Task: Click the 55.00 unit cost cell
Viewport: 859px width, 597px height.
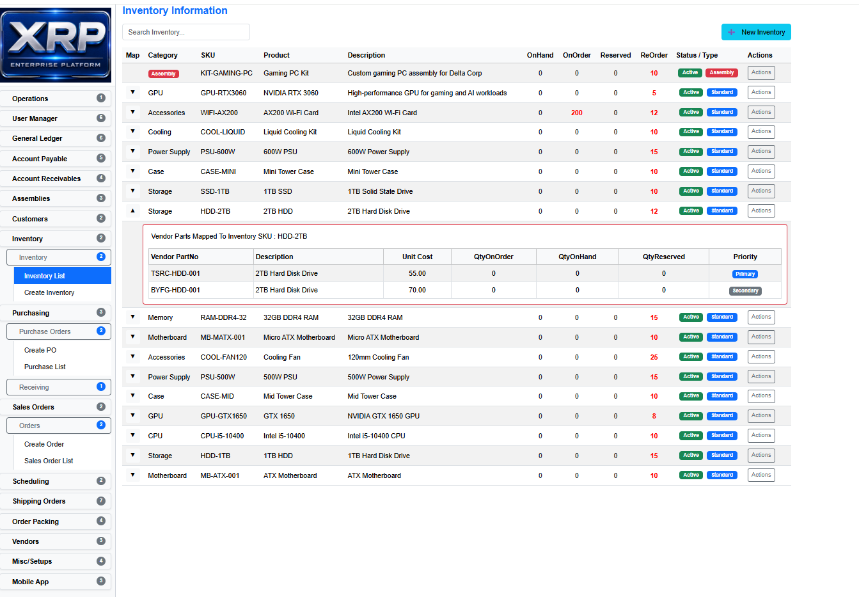Action: [x=417, y=273]
